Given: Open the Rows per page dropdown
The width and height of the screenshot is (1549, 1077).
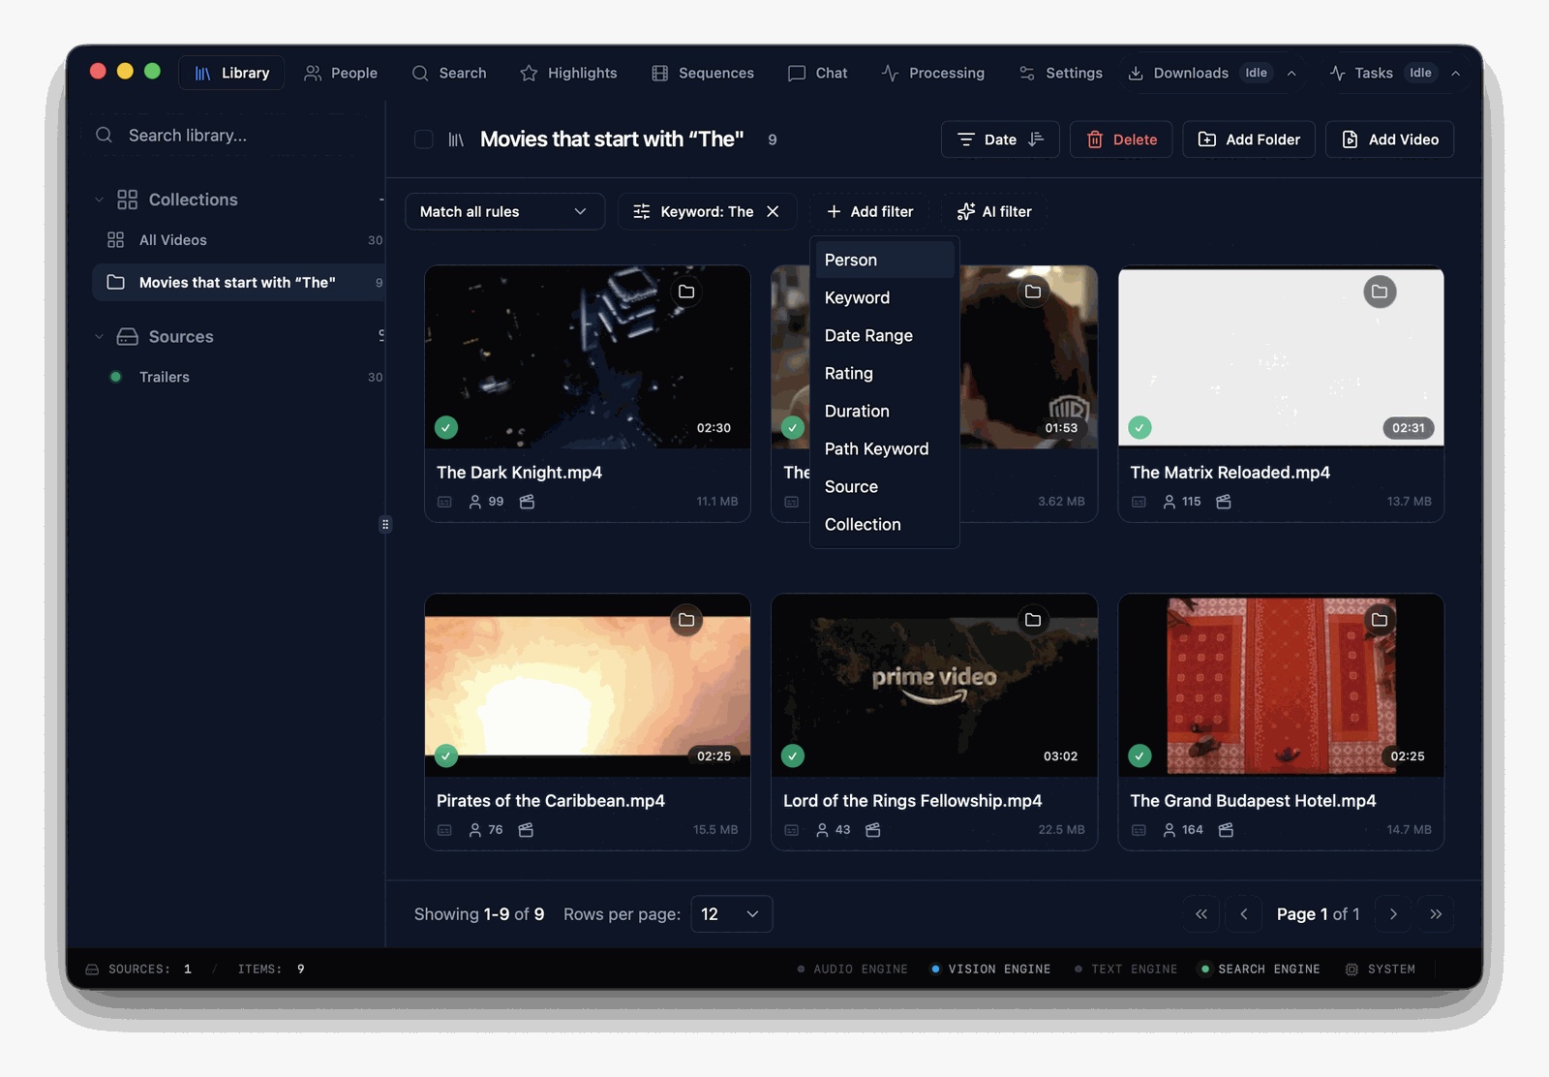Looking at the screenshot, I should (x=731, y=914).
